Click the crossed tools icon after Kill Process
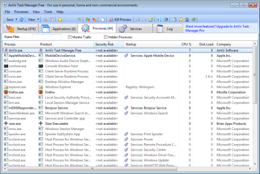The height and width of the screenshot is (174, 260). [x=138, y=20]
